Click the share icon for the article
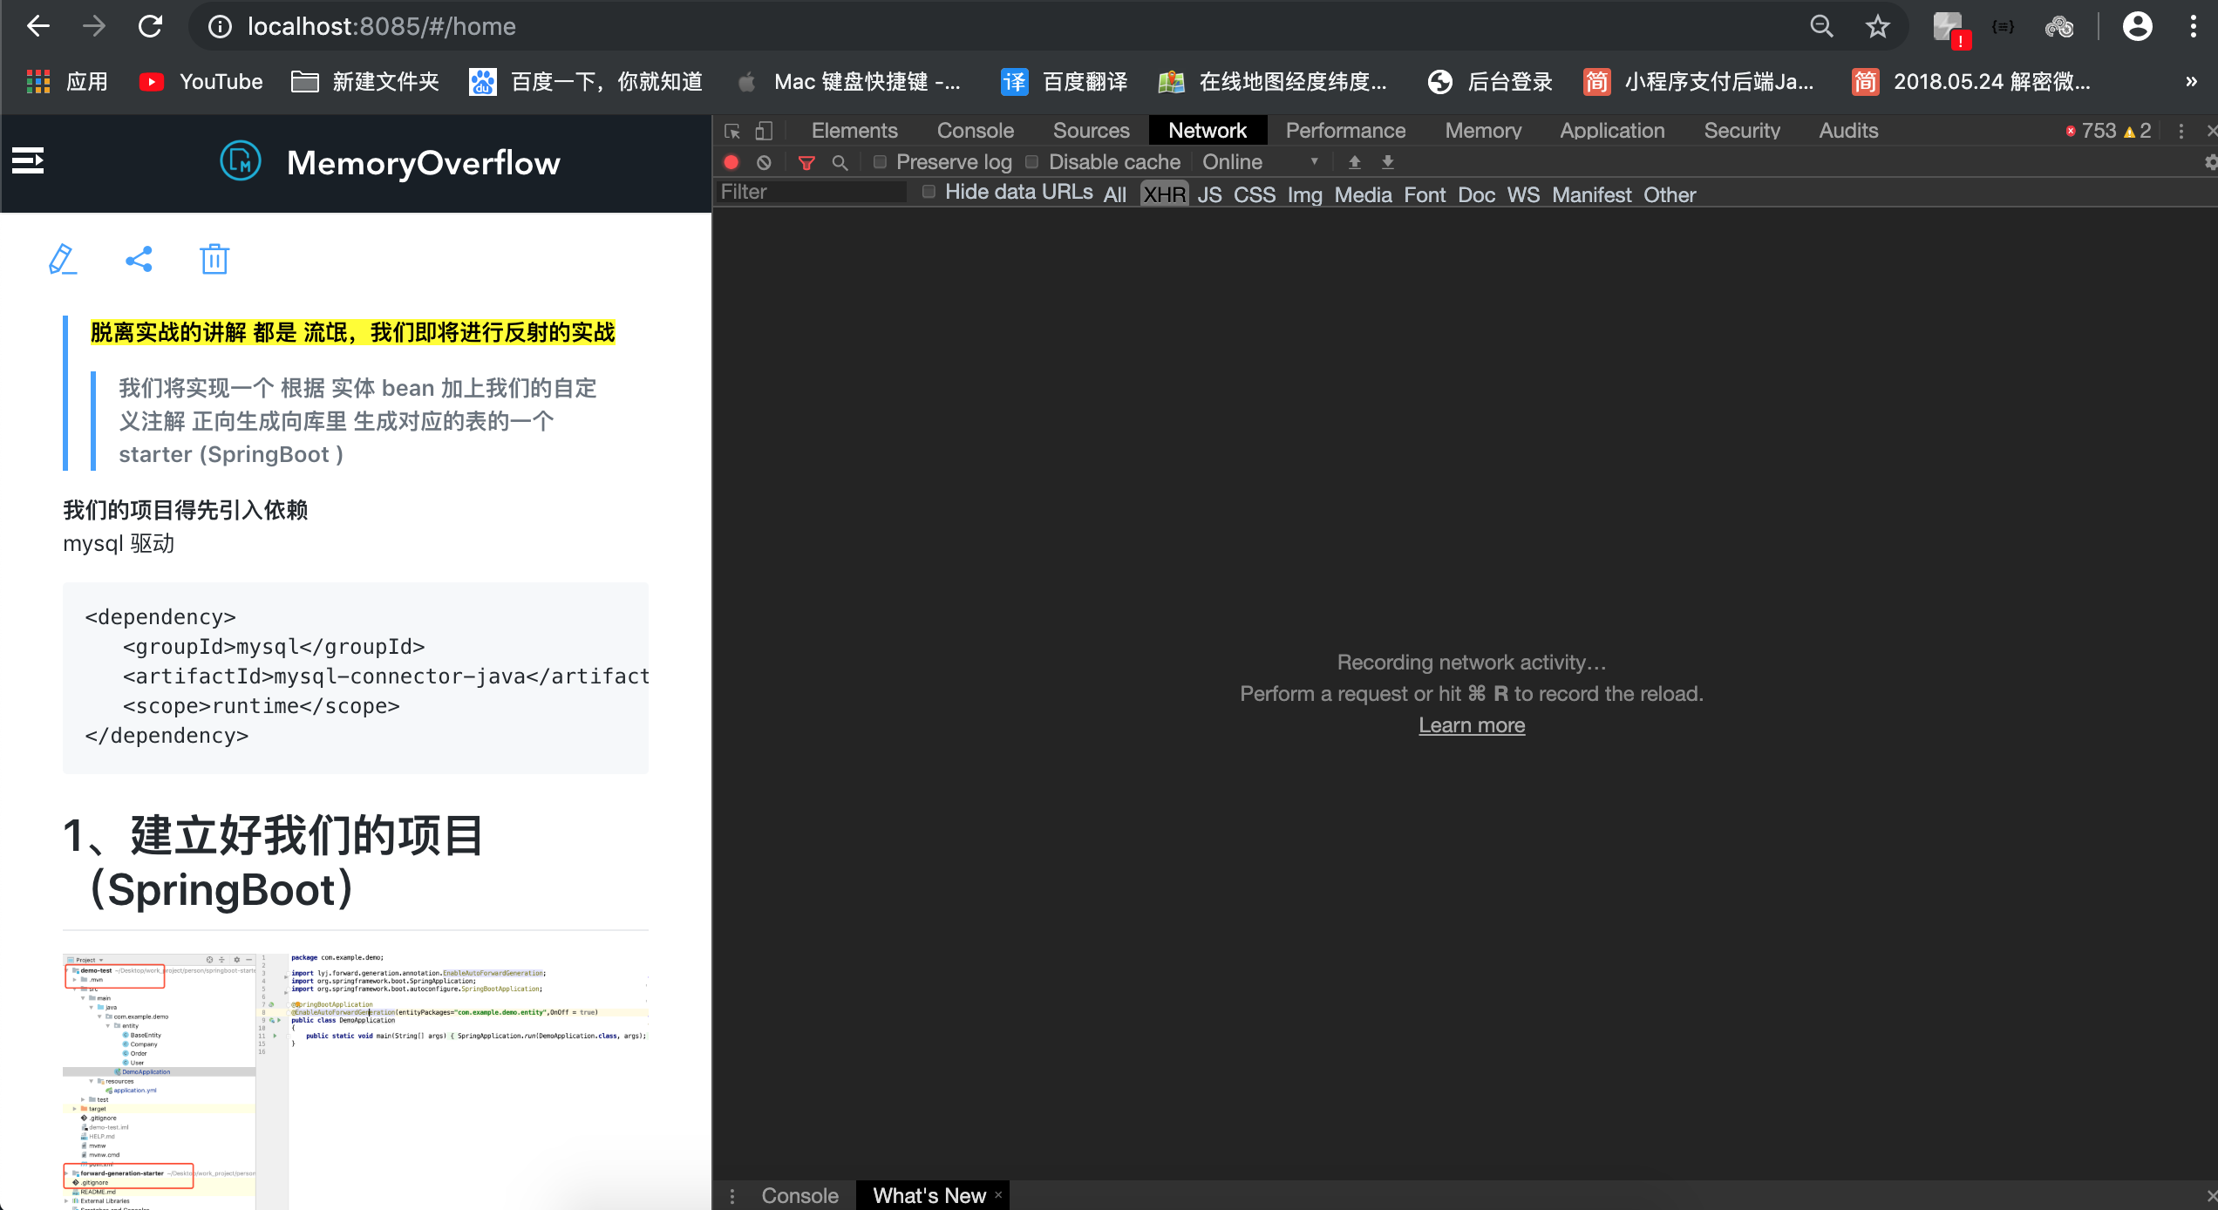 tap(139, 259)
